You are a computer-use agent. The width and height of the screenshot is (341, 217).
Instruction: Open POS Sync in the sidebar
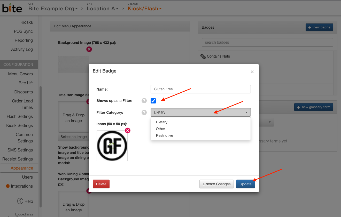(23, 31)
